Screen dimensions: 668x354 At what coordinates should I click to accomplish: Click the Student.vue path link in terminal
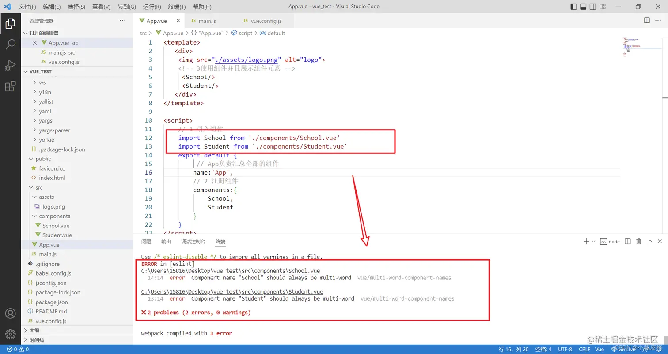tap(232, 292)
